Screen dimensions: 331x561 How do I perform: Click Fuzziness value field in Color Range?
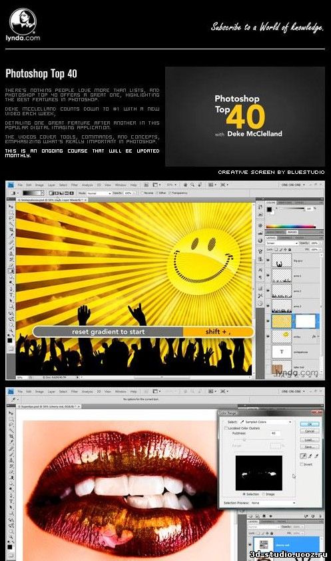(x=275, y=433)
